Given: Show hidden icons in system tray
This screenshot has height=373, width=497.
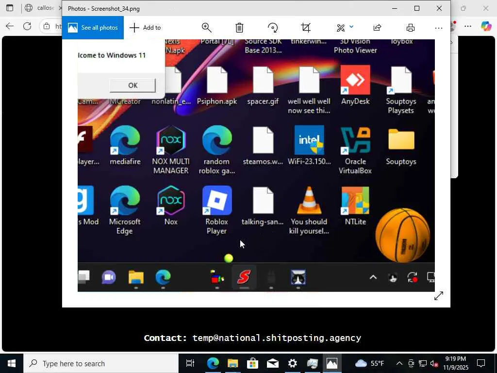Looking at the screenshot, I should (399, 363).
